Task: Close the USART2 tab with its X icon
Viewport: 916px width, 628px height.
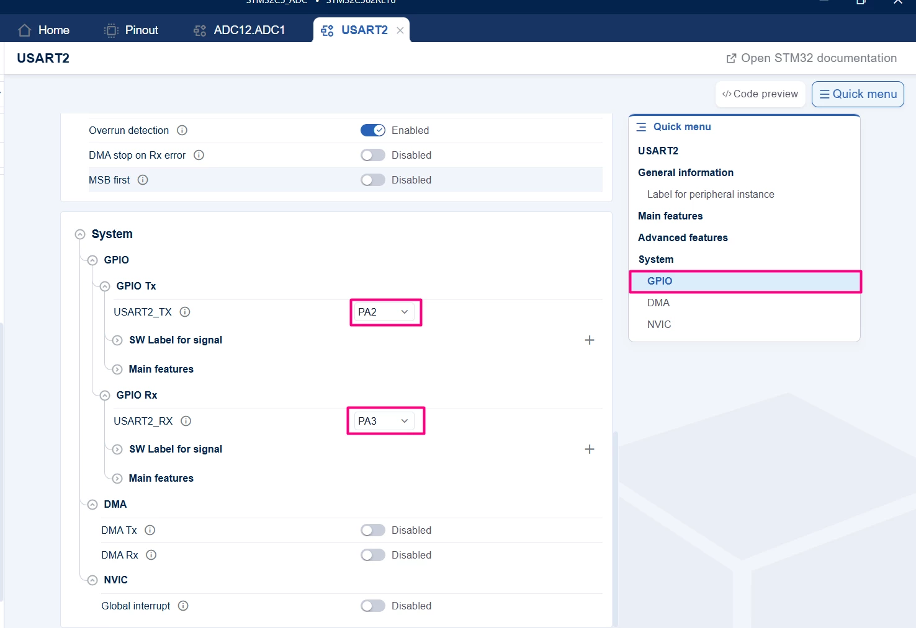Action: coord(400,30)
